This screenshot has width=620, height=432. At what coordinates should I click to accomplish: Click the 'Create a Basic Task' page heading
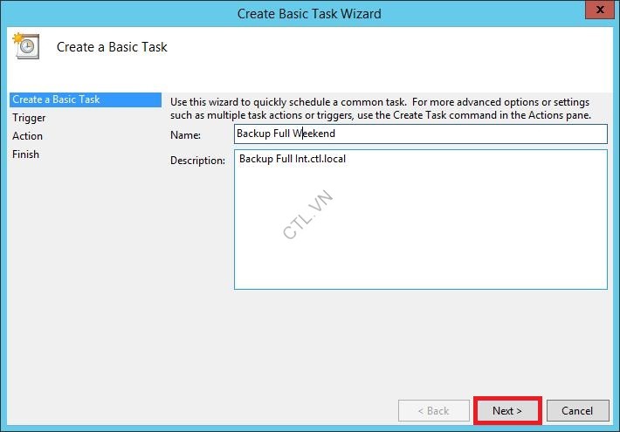(x=112, y=47)
